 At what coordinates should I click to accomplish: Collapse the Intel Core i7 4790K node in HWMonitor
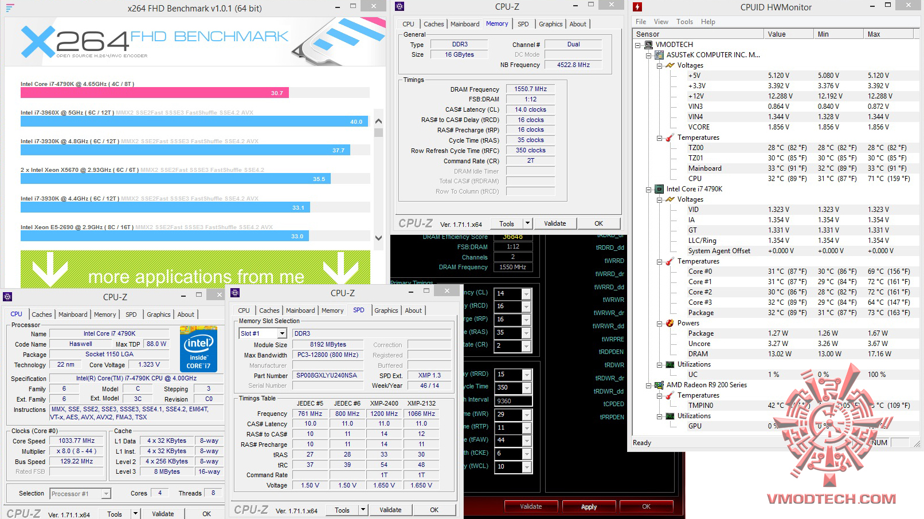[x=649, y=189]
